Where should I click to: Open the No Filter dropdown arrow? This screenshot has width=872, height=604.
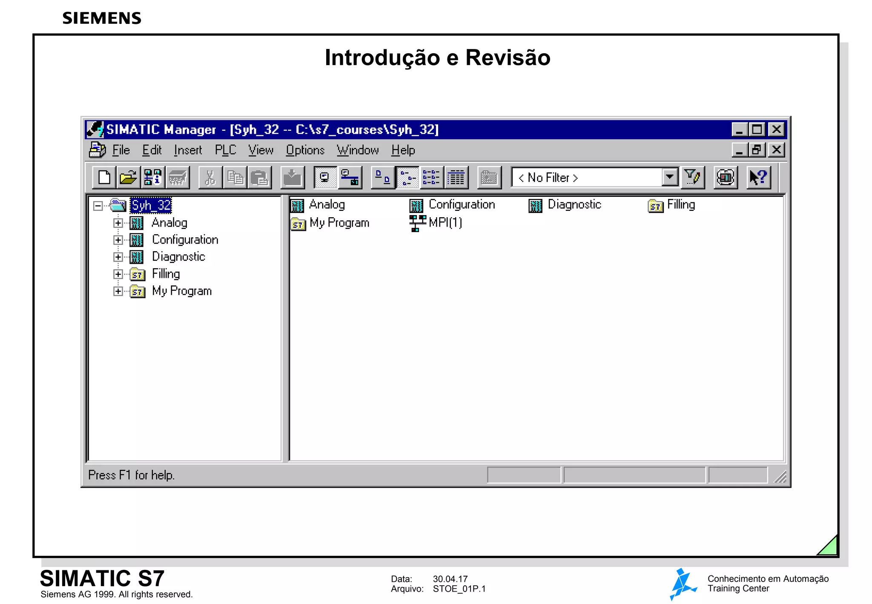[x=670, y=177]
